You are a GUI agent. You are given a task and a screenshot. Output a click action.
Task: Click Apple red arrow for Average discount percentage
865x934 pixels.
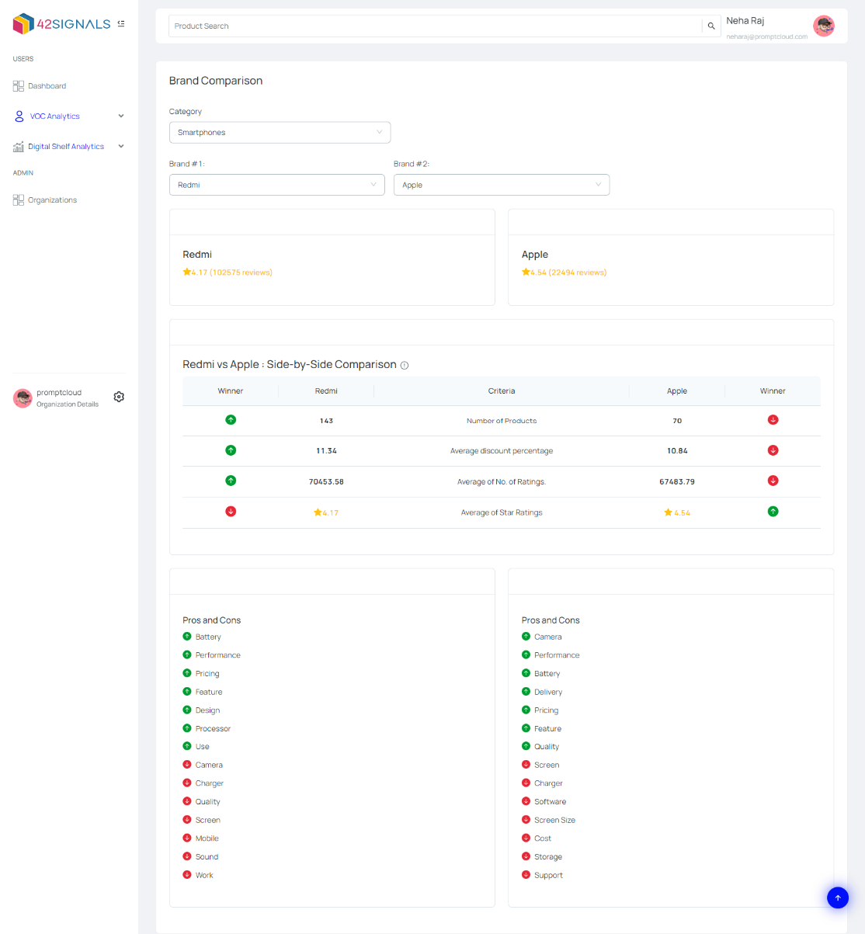tap(773, 450)
